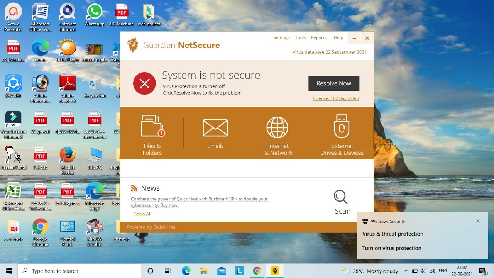
Task: Open the c++ book desktop file
Action: (x=14, y=230)
